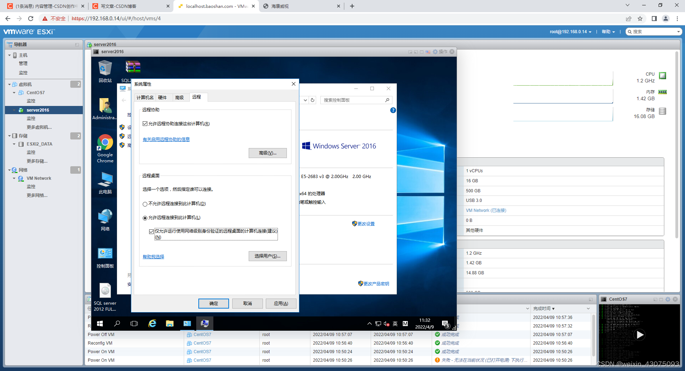This screenshot has height=371, width=685.
Task: Click the 取消 button
Action: pos(248,304)
